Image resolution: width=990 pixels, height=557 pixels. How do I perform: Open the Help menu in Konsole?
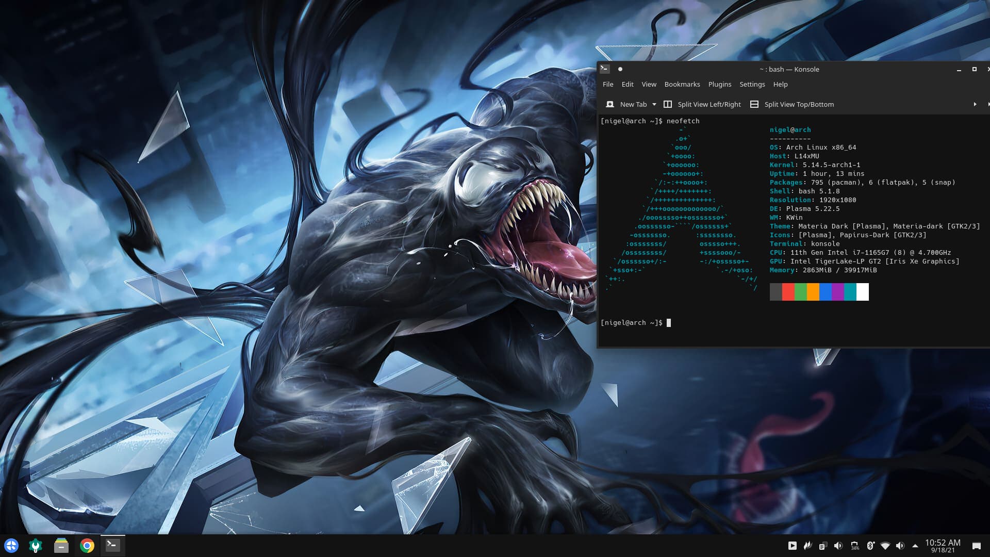tap(780, 84)
